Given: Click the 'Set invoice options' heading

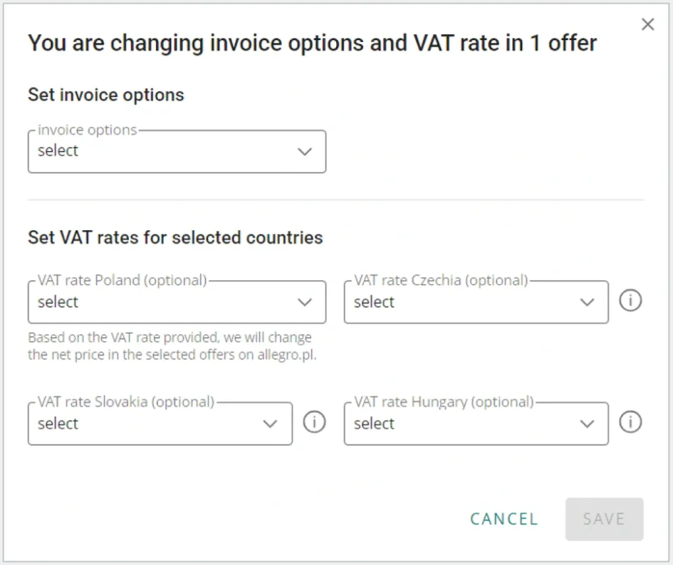Looking at the screenshot, I should [106, 95].
